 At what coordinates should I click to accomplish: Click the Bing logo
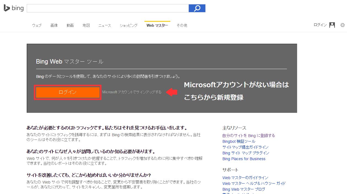point(14,8)
